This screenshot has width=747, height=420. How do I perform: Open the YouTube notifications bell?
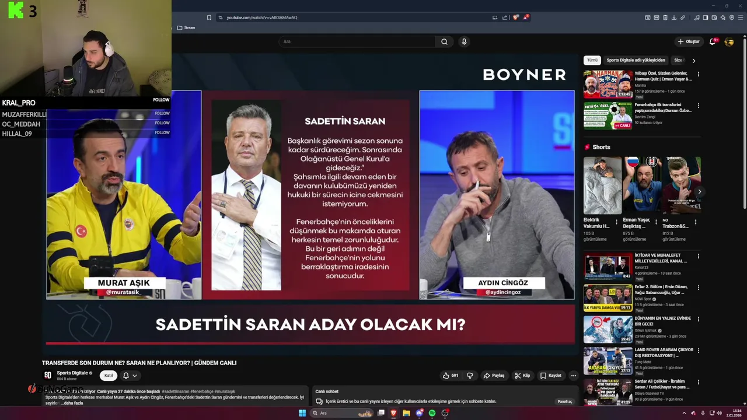712,41
